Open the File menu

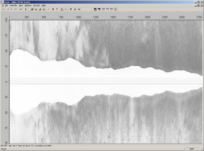click(6, 5)
